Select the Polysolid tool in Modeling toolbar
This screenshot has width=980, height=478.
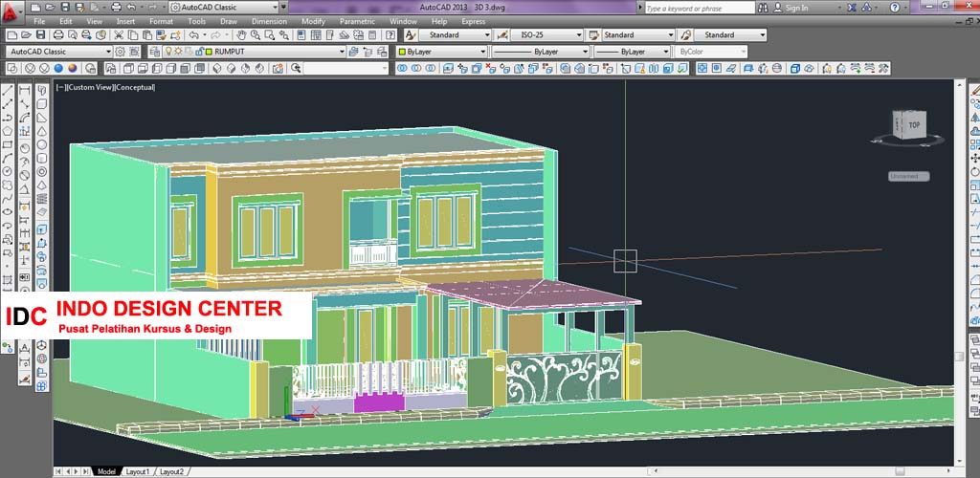tap(42, 91)
